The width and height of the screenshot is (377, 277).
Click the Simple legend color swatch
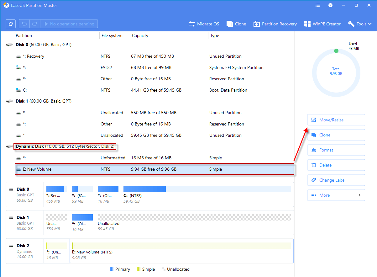point(138,269)
